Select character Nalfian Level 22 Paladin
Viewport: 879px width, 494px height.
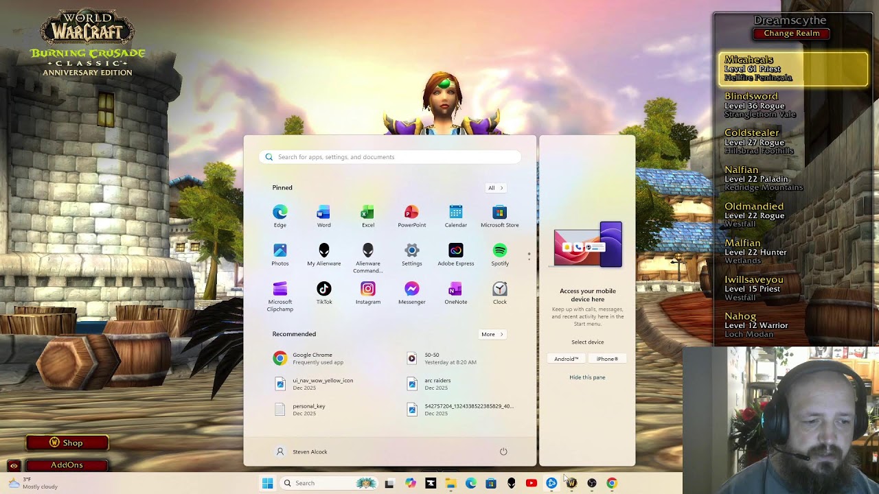[x=793, y=178]
